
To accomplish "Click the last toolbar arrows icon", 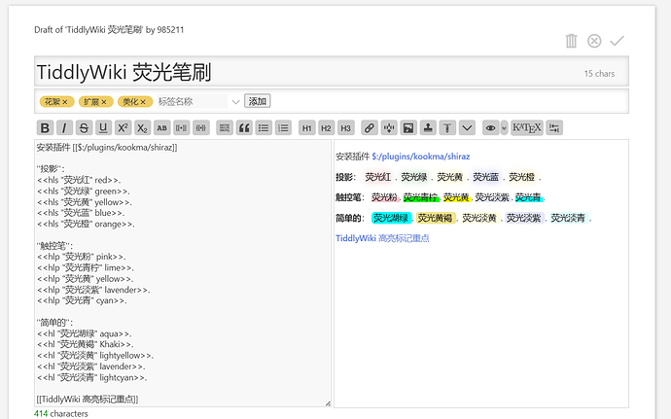I will point(554,127).
